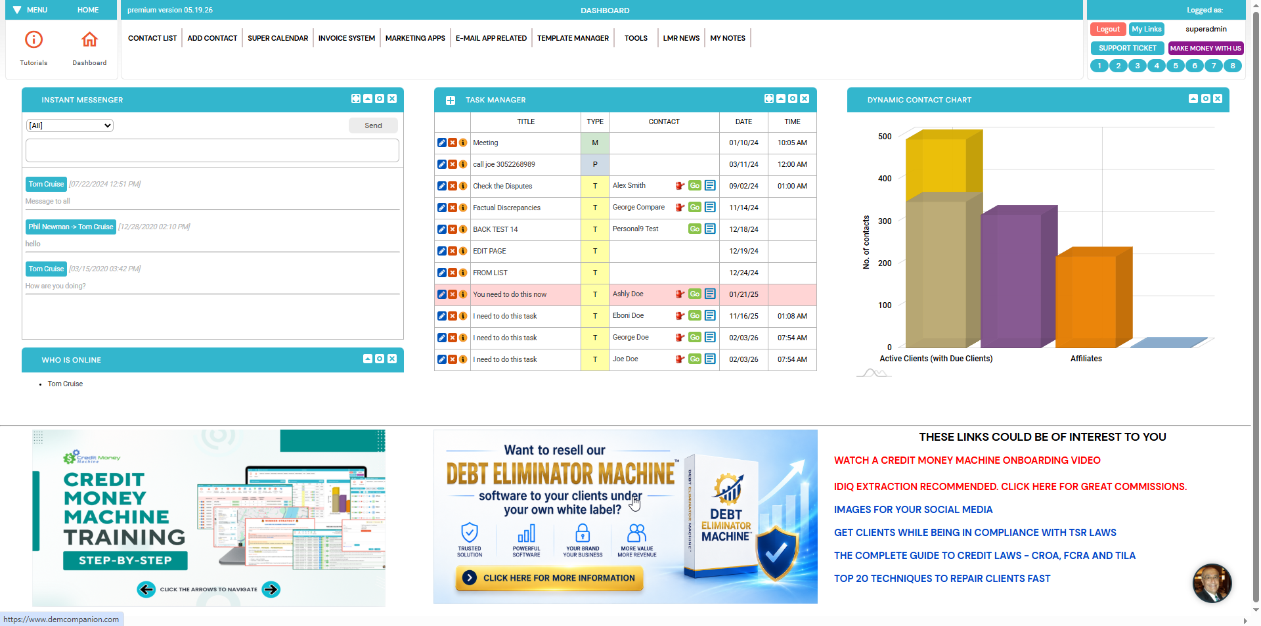Collapse the Dynamic Contact Chart panel
Image resolution: width=1261 pixels, height=626 pixels.
[1193, 99]
